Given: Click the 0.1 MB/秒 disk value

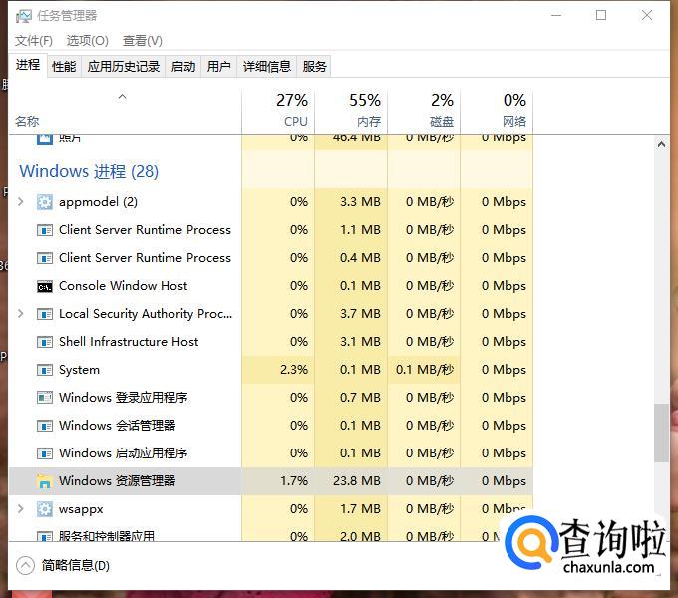Looking at the screenshot, I should coord(425,370).
